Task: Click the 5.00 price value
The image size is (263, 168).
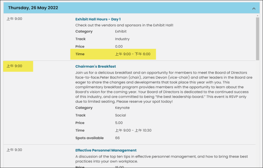Action: tap(119, 123)
